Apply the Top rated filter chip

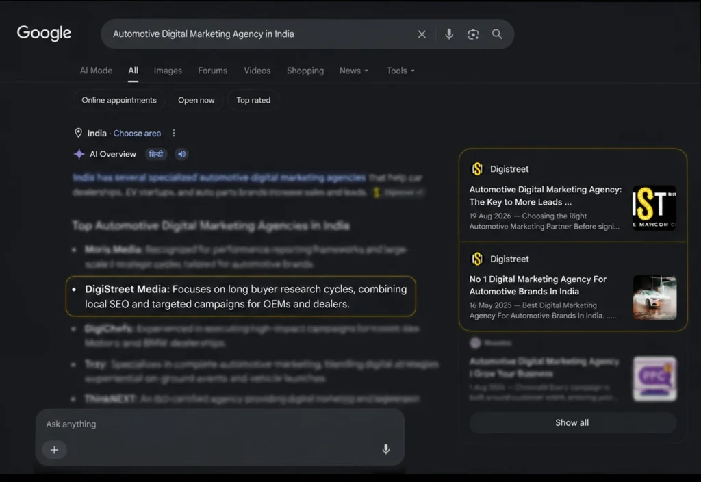tap(253, 100)
